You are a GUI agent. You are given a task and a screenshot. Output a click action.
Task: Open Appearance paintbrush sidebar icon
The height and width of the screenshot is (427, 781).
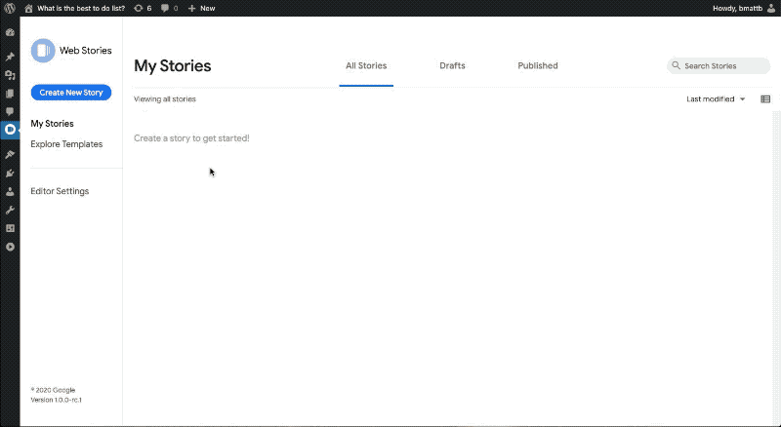pyautogui.click(x=10, y=155)
